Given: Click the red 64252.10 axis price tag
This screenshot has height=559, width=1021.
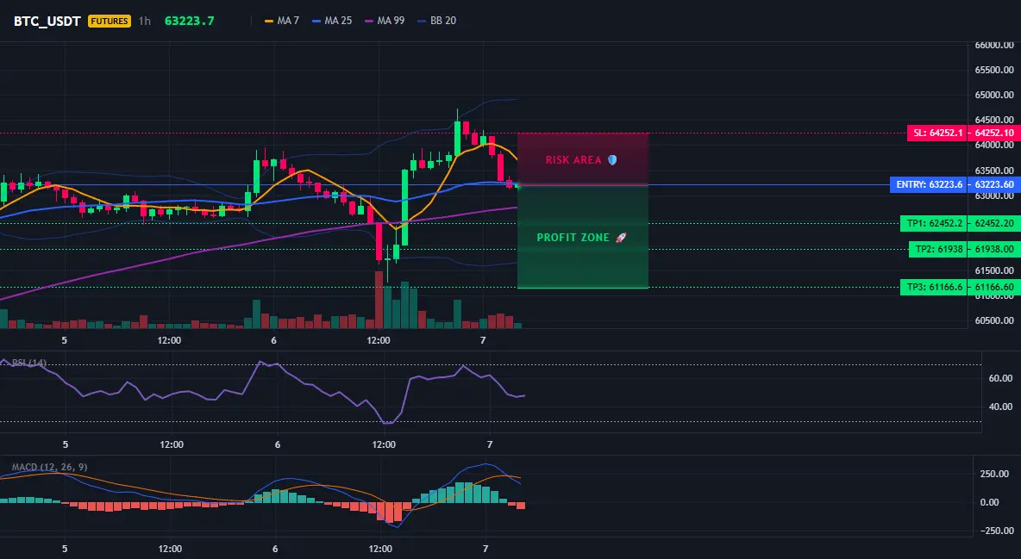Looking at the screenshot, I should 994,133.
